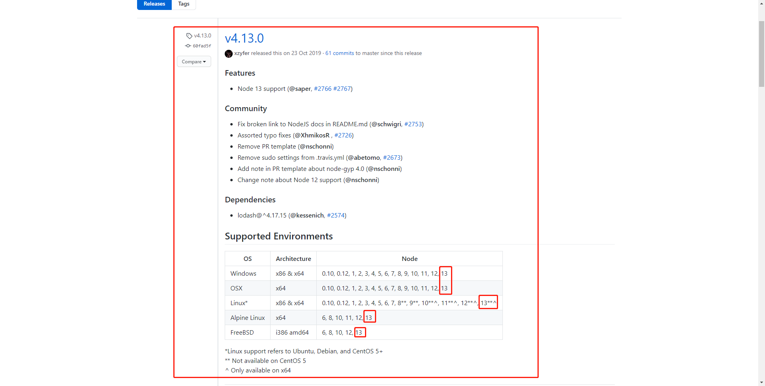Visit @abetomo's profile
This screenshot has width=765, height=386.
(364, 158)
